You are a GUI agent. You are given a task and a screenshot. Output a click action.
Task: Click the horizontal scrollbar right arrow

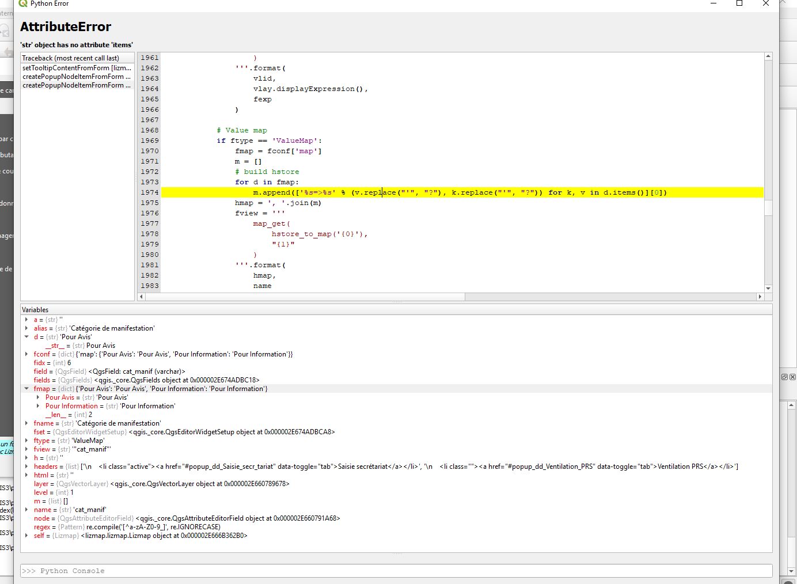(x=760, y=297)
